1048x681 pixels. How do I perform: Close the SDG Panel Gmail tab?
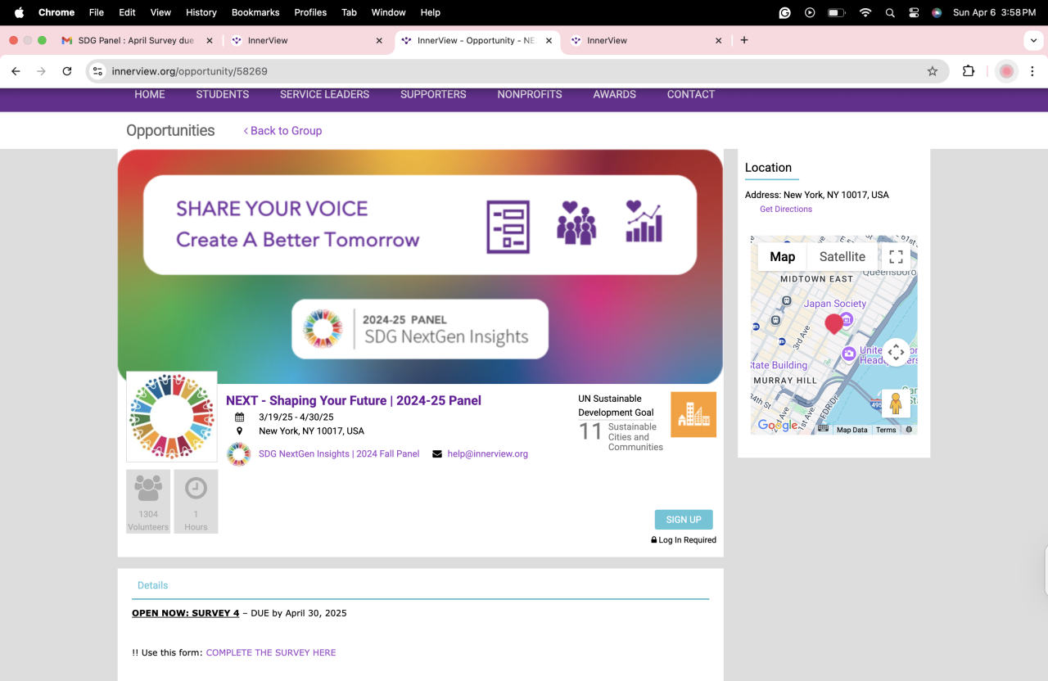pyautogui.click(x=210, y=40)
